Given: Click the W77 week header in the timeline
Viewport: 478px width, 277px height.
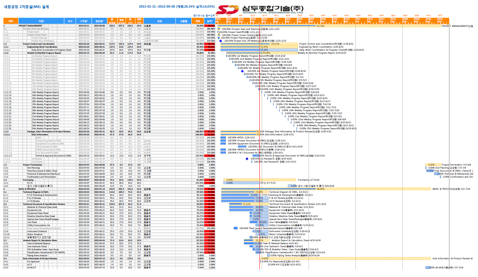Looking at the screenshot, I should pyautogui.click(x=440, y=16).
